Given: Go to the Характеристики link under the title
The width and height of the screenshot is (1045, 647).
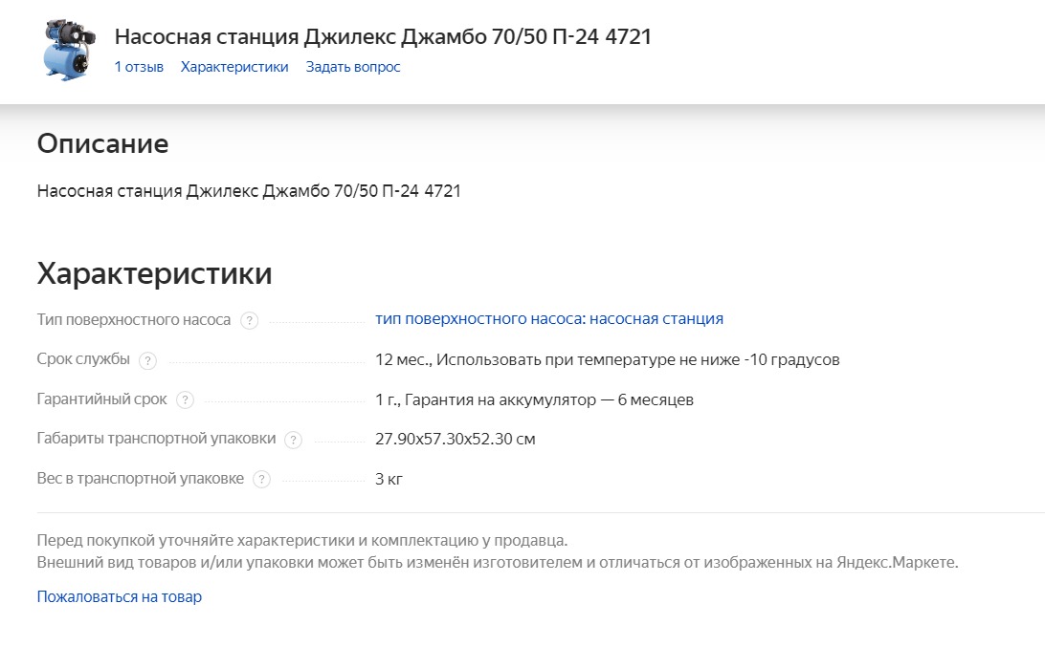Looking at the screenshot, I should pyautogui.click(x=234, y=67).
